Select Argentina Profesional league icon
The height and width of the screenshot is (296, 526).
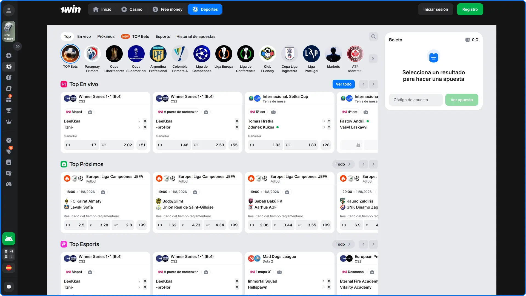coord(158,54)
